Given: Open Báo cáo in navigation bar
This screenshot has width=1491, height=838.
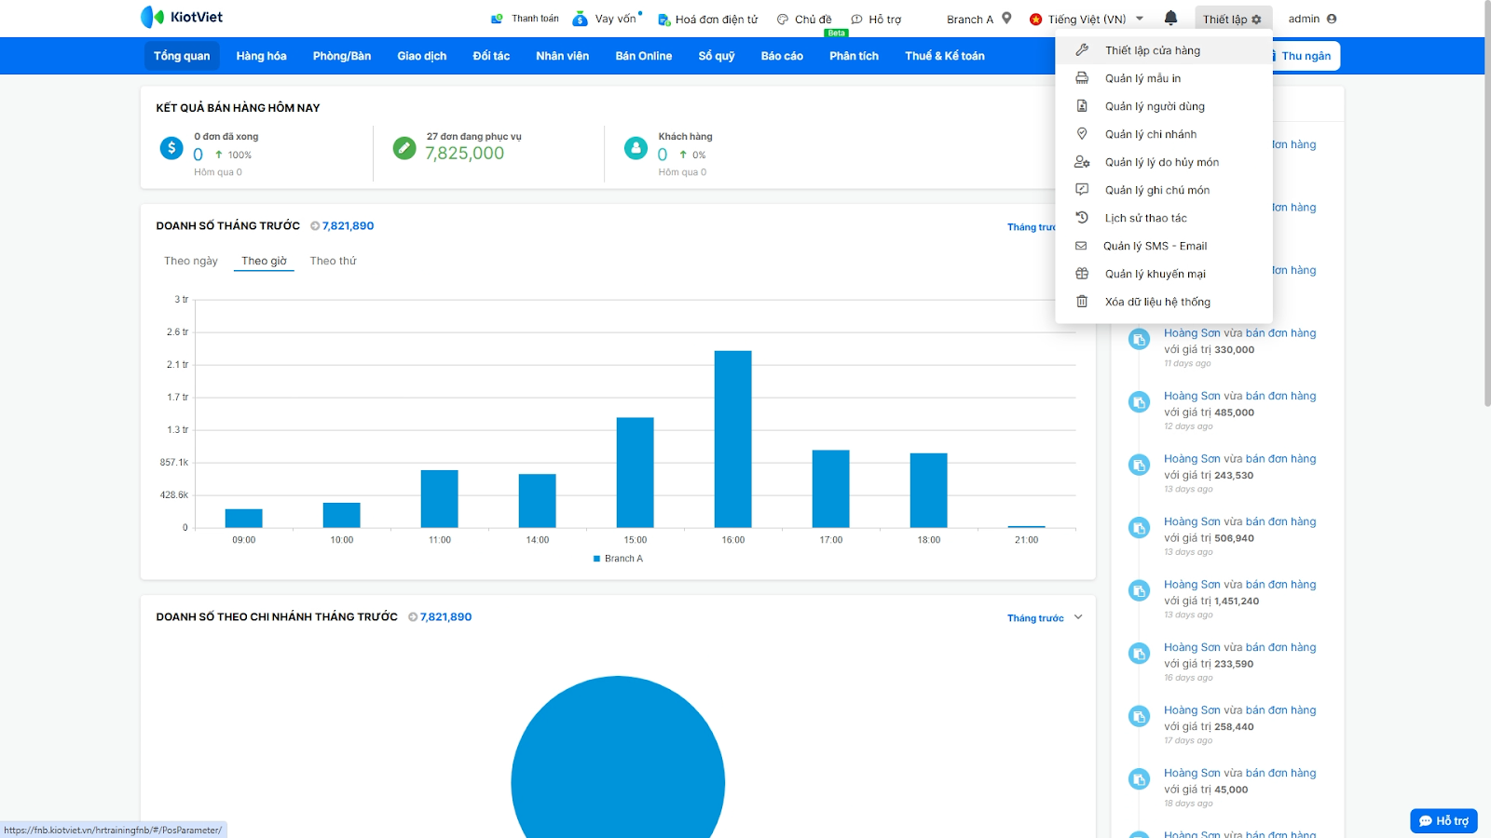Looking at the screenshot, I should pos(781,56).
